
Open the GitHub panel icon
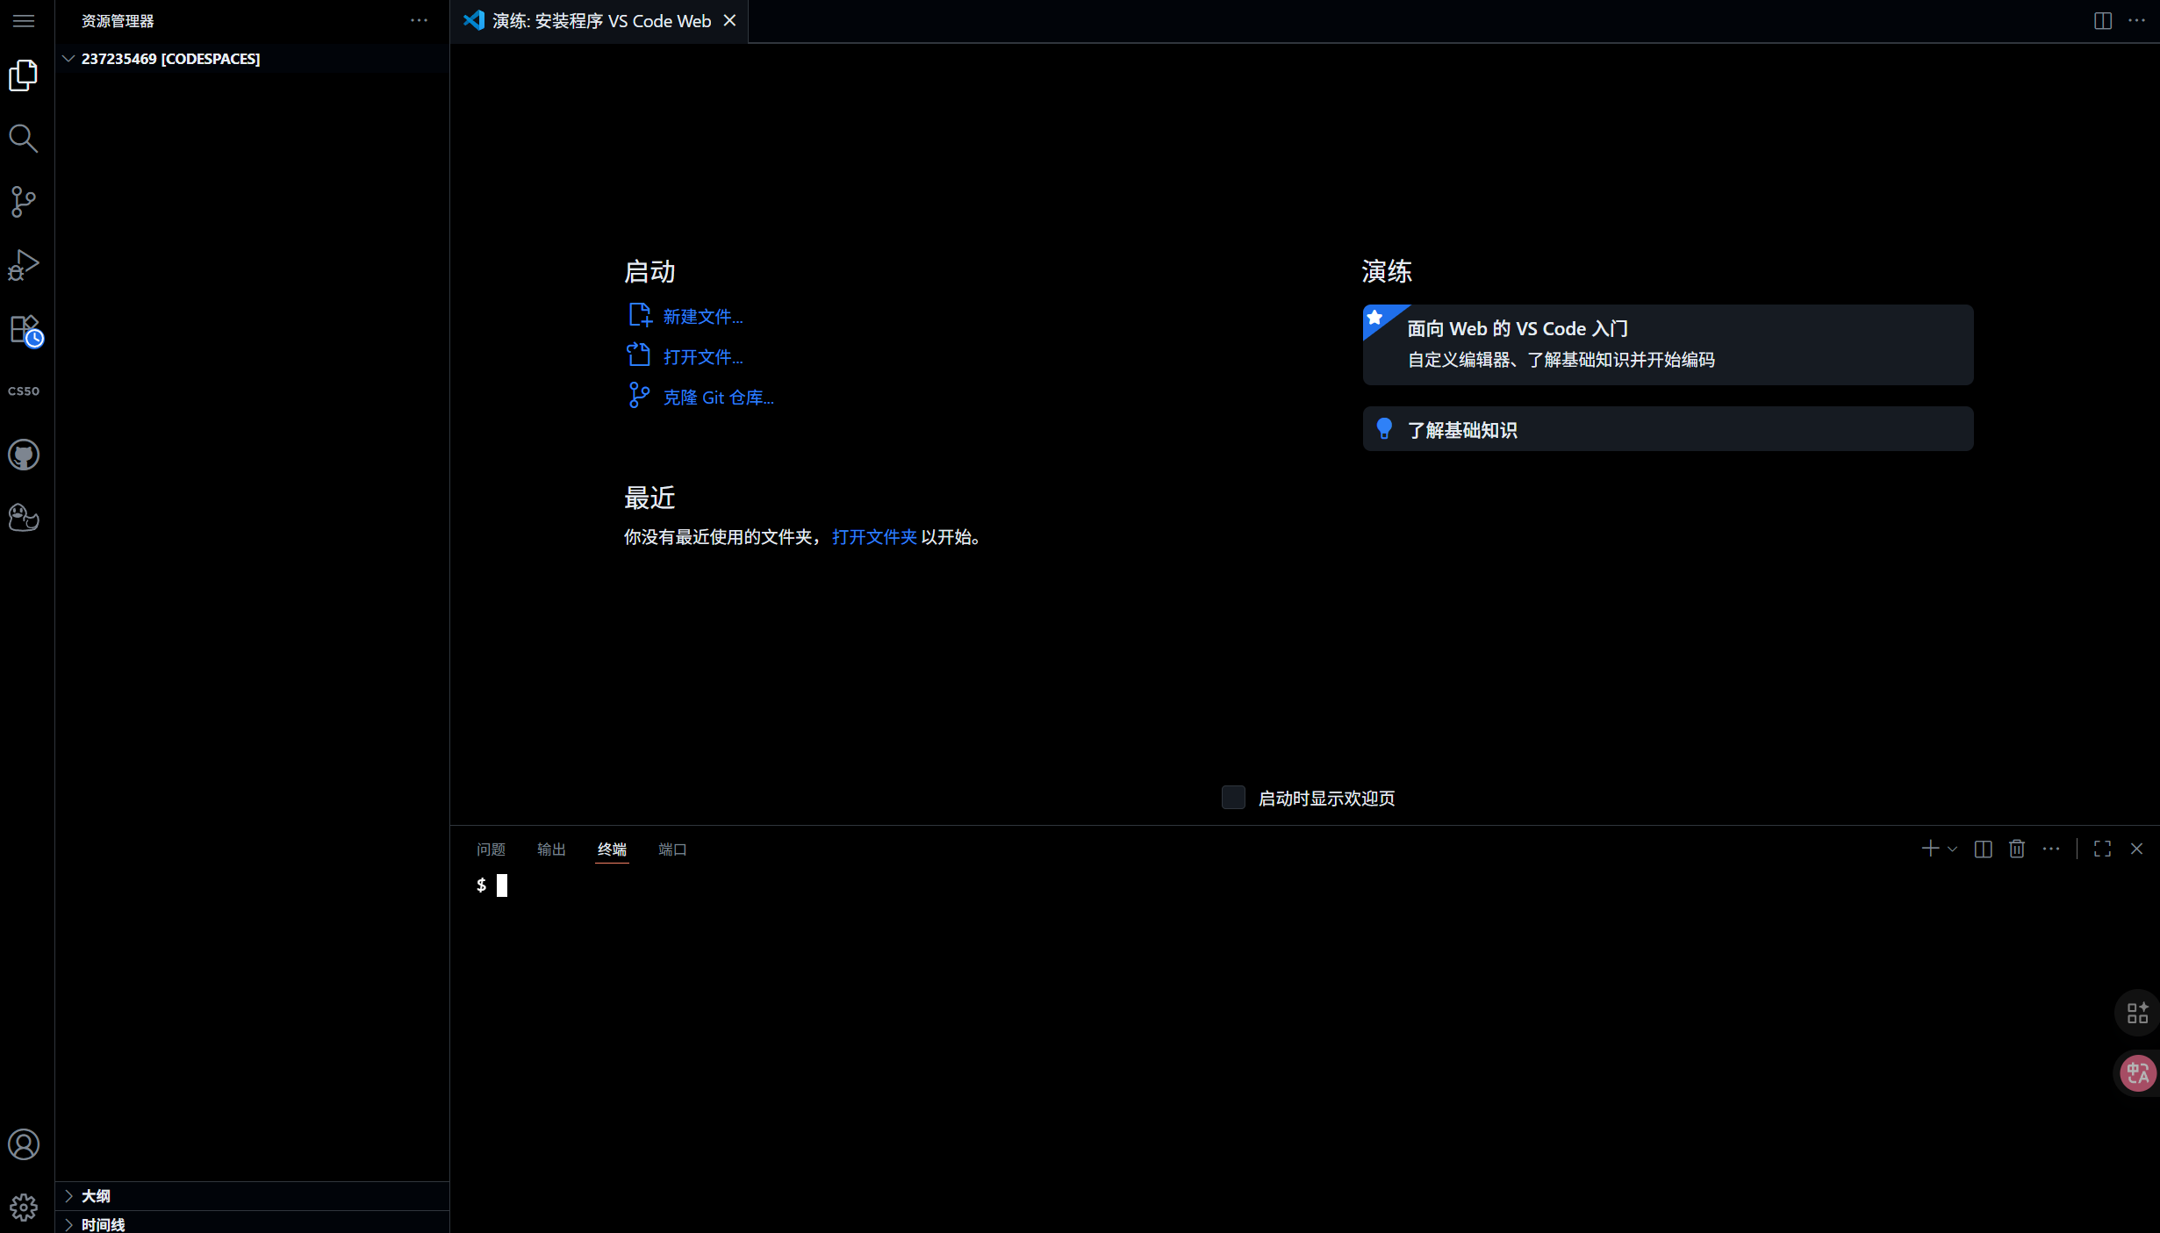[x=24, y=455]
